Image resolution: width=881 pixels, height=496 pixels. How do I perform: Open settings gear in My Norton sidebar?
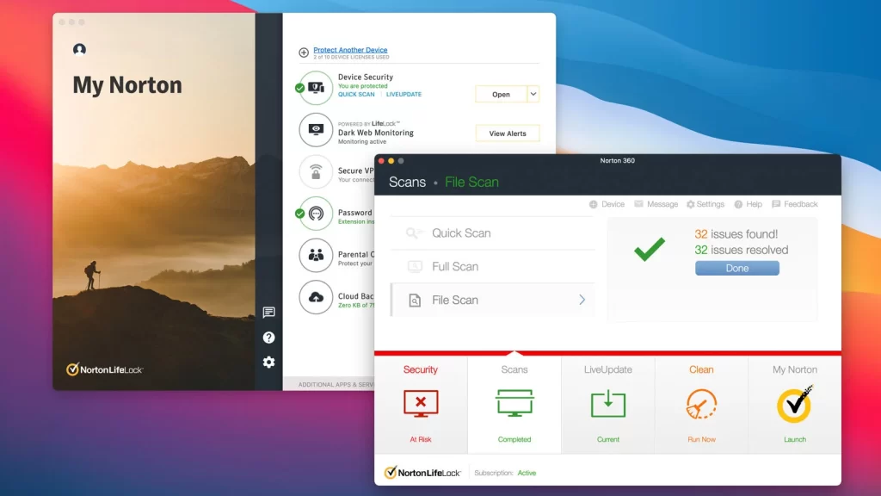268,363
